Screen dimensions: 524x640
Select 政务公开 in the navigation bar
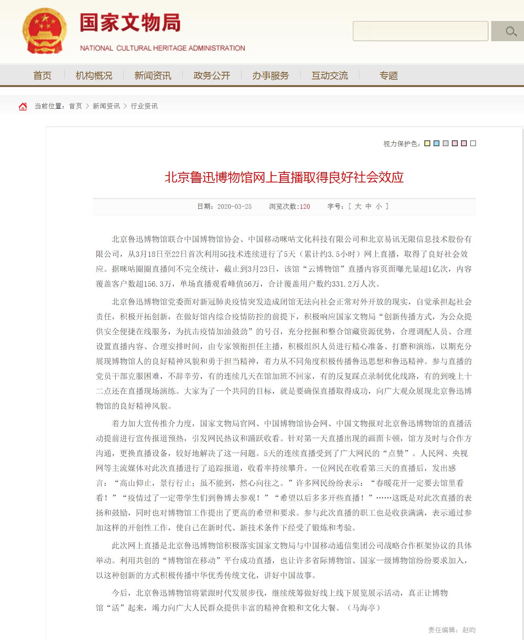(212, 76)
